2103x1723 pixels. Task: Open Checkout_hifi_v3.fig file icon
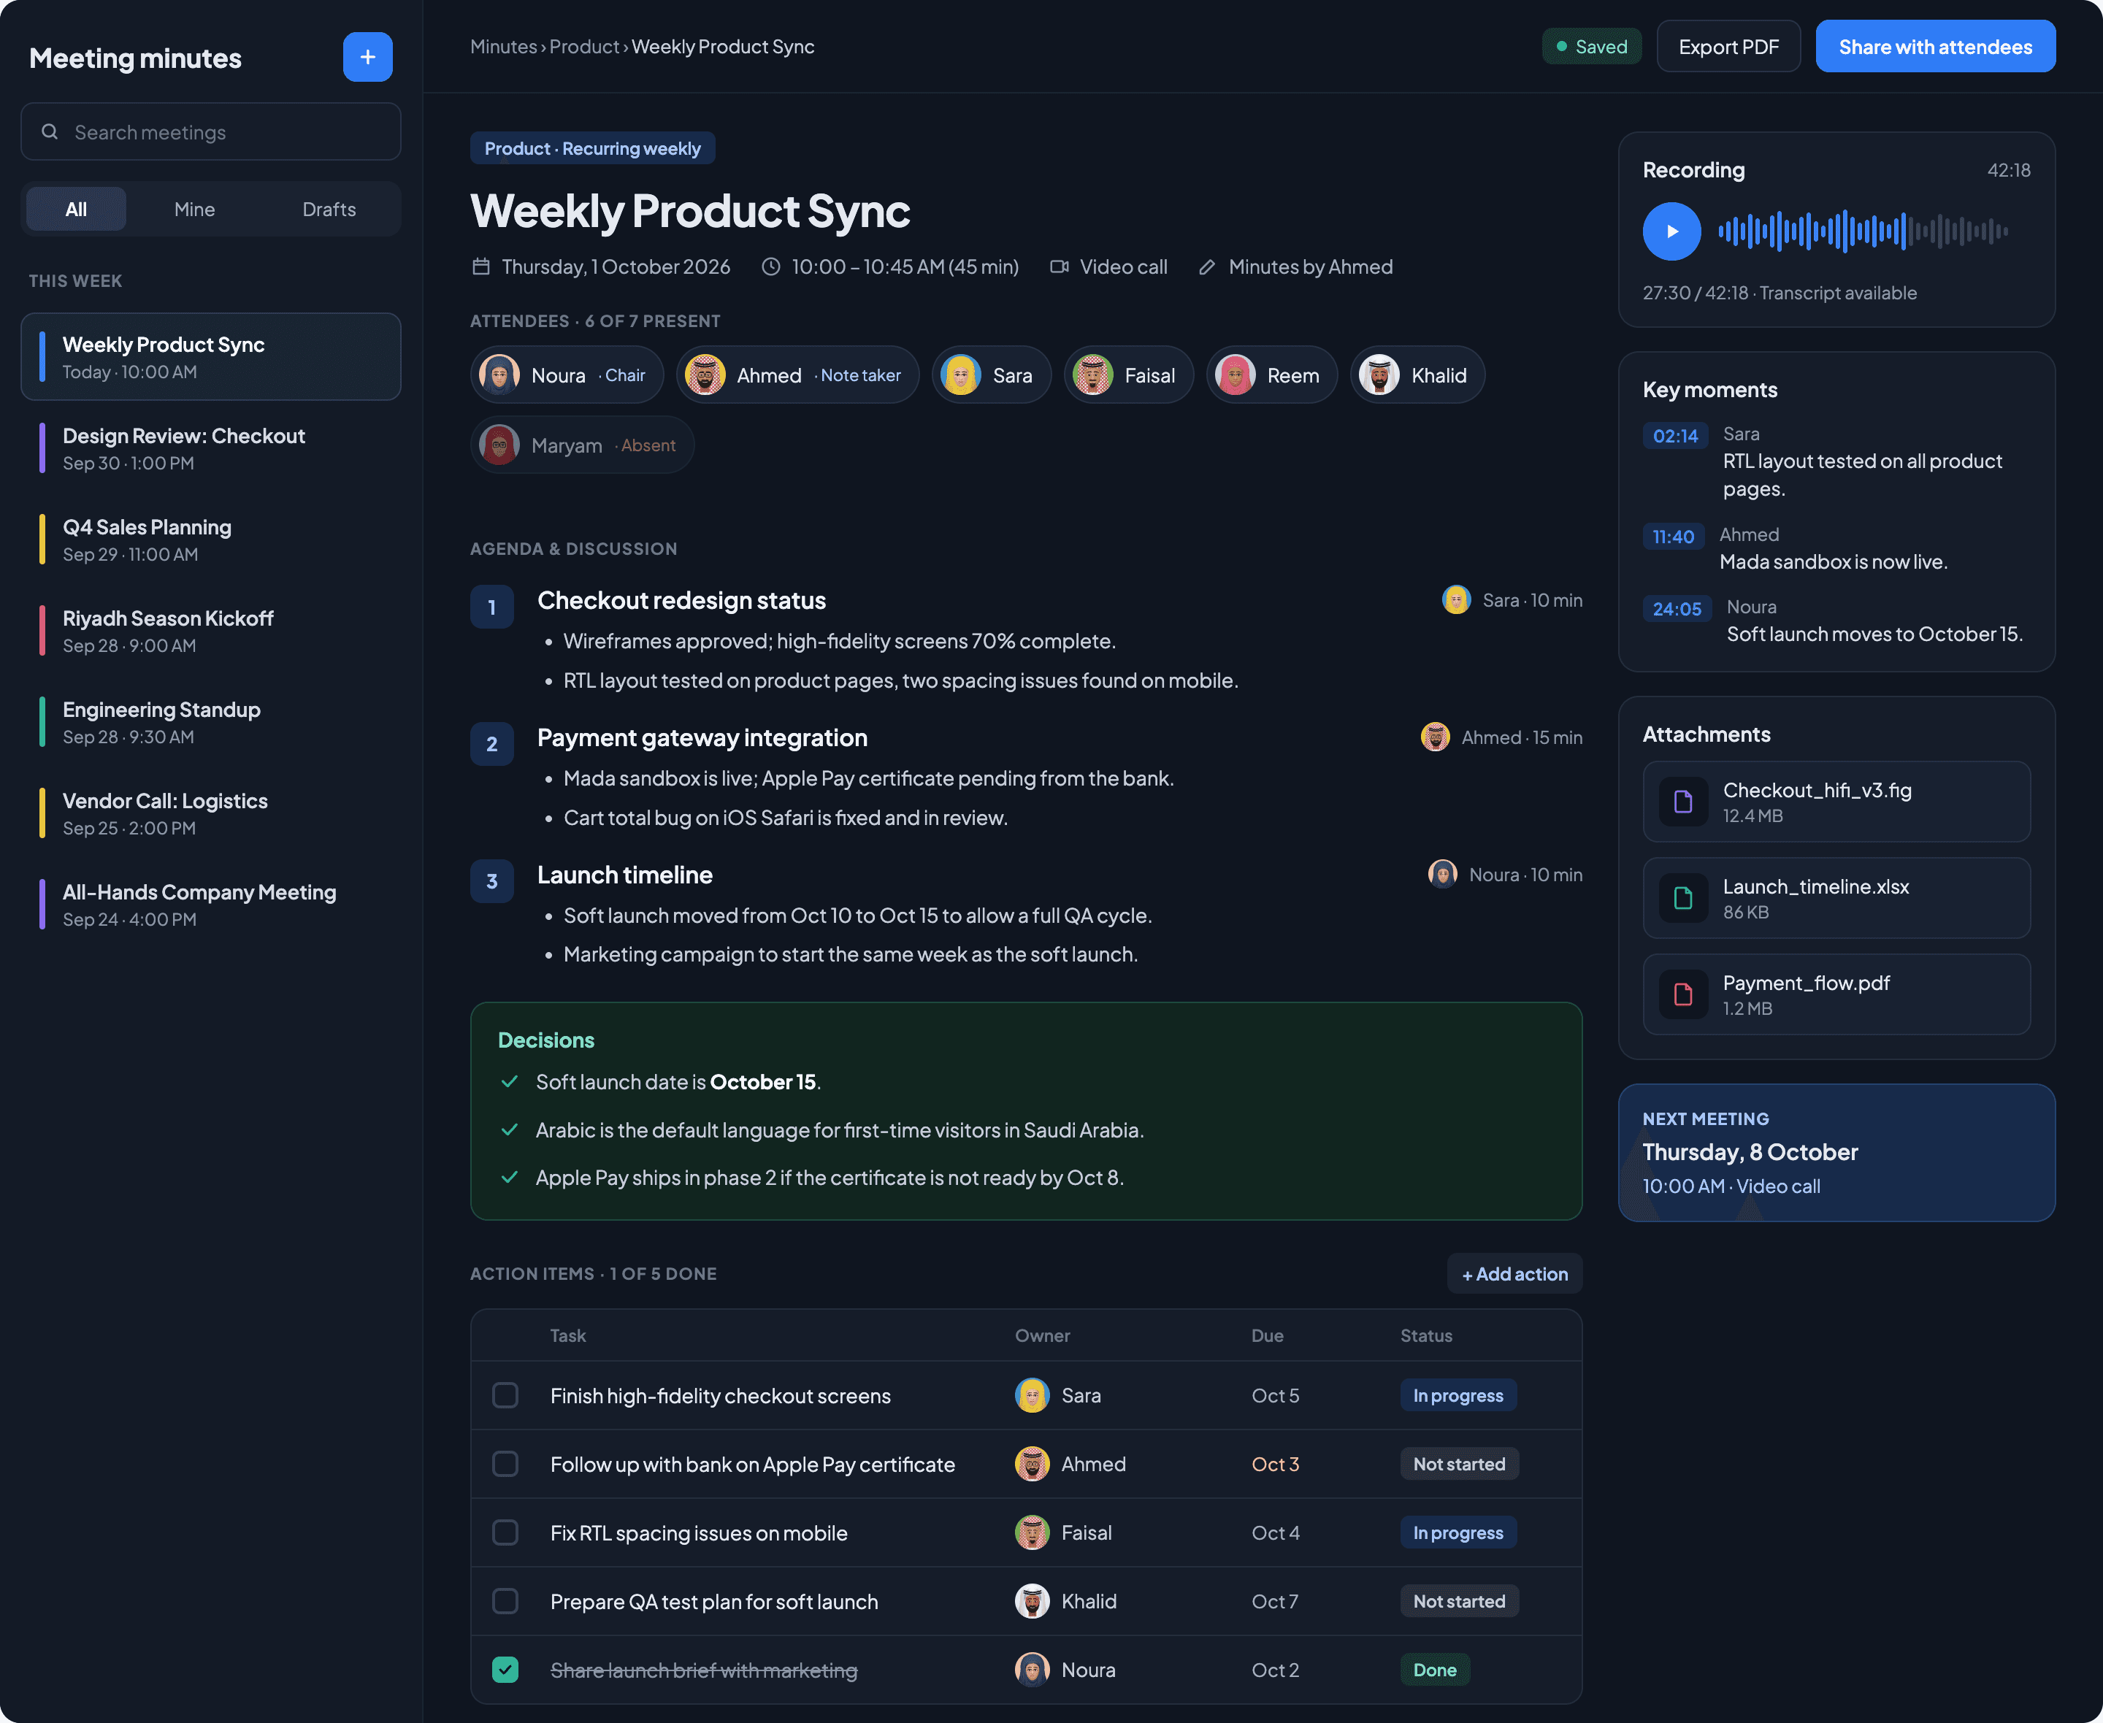tap(1683, 802)
